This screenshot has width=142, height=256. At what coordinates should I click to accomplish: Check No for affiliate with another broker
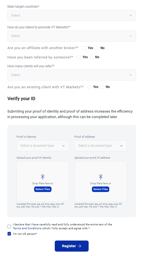coord(97,48)
